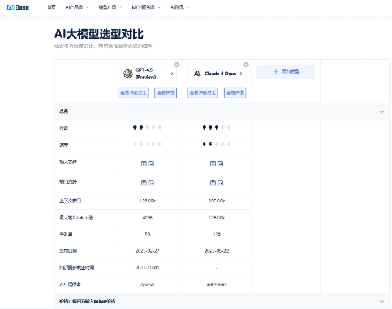Screen dimensions: 392x309
Task: Click the 输出支持 row label
Action: coord(68,181)
